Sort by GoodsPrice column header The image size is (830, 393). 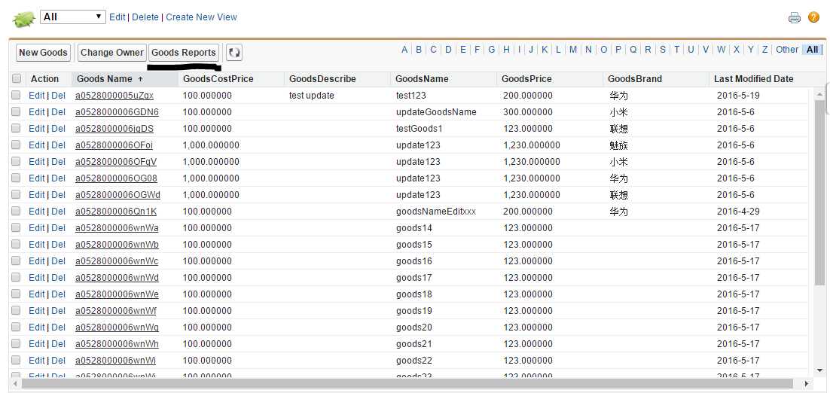point(526,79)
